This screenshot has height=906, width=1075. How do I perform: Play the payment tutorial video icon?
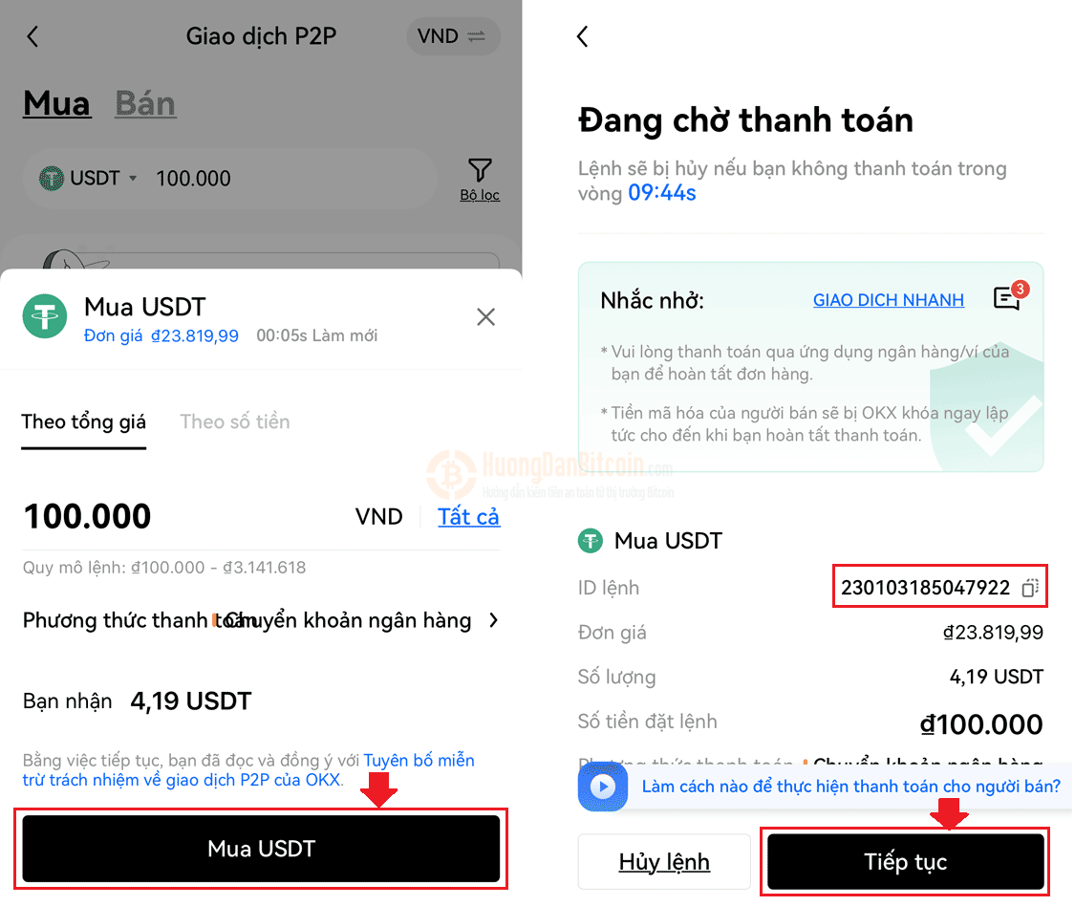pos(603,786)
